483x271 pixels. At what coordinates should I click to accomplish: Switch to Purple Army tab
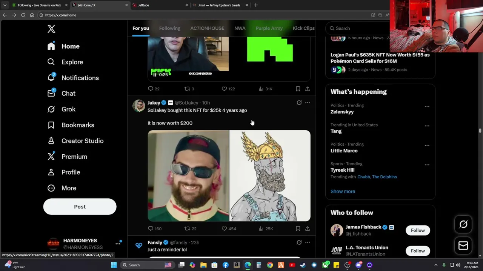[269, 28]
